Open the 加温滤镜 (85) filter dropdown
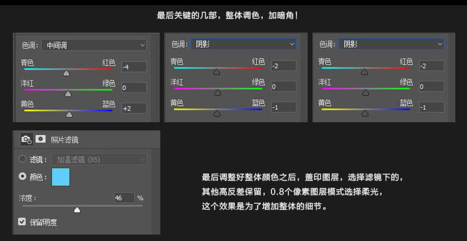467x241 pixels. pos(99,160)
